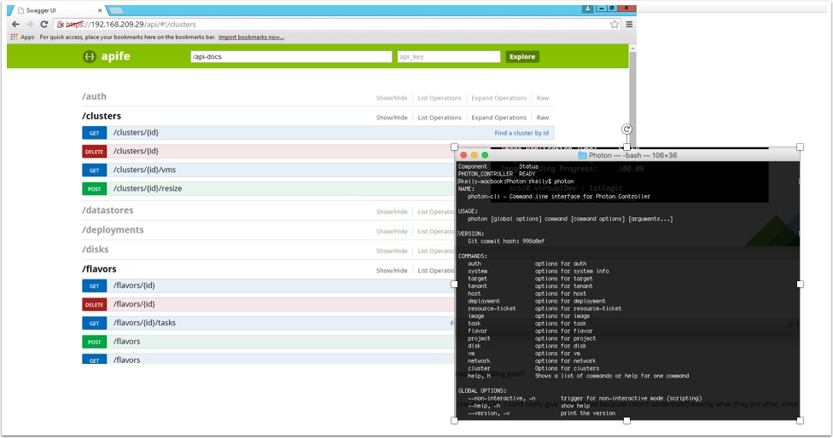Close the Swagger UI tab
This screenshot has width=833, height=438.
click(x=100, y=10)
